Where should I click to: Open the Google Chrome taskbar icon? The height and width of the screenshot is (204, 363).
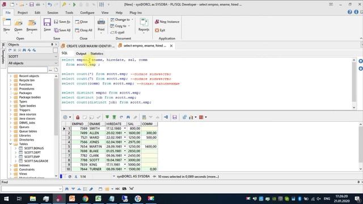(x=86, y=199)
